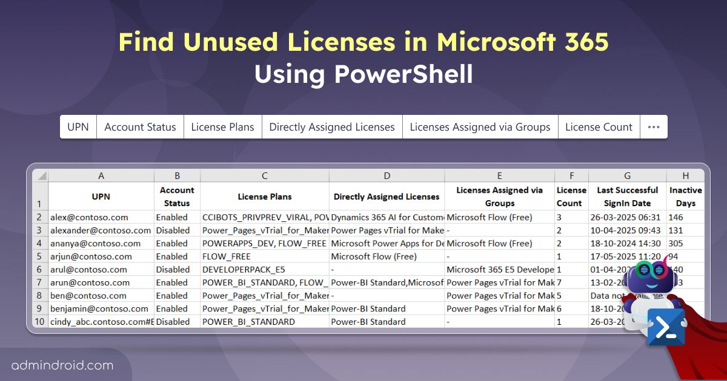The image size is (727, 381).
Task: Select row number 5
Action: 40,256
